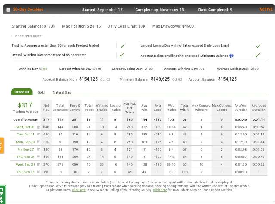Click Net P&L 840 in Oct 02 row
The width and height of the screenshot is (275, 204).
(46, 127)
